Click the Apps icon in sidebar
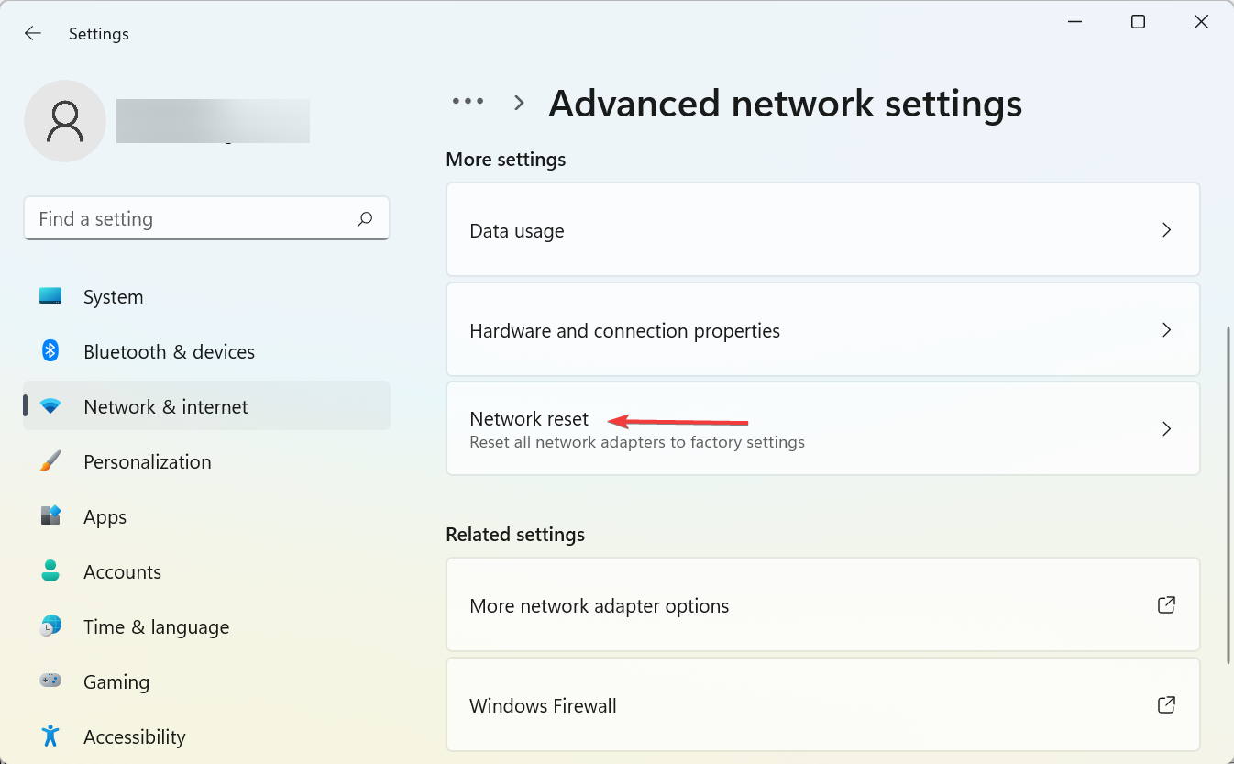 click(x=50, y=516)
